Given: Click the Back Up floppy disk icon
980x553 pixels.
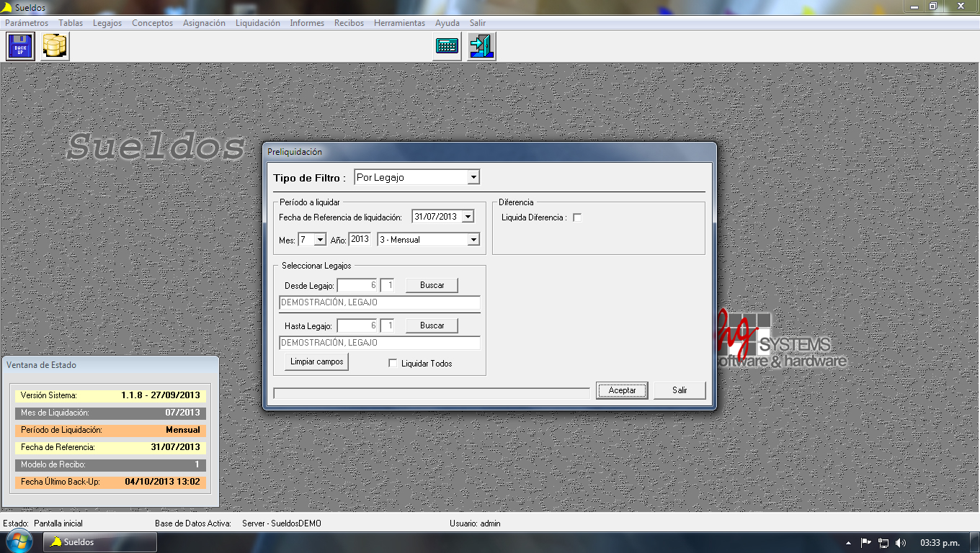Looking at the screenshot, I should pyautogui.click(x=20, y=47).
